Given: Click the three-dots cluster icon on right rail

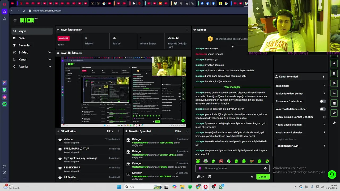Looking at the screenshot, I should coord(334,123).
